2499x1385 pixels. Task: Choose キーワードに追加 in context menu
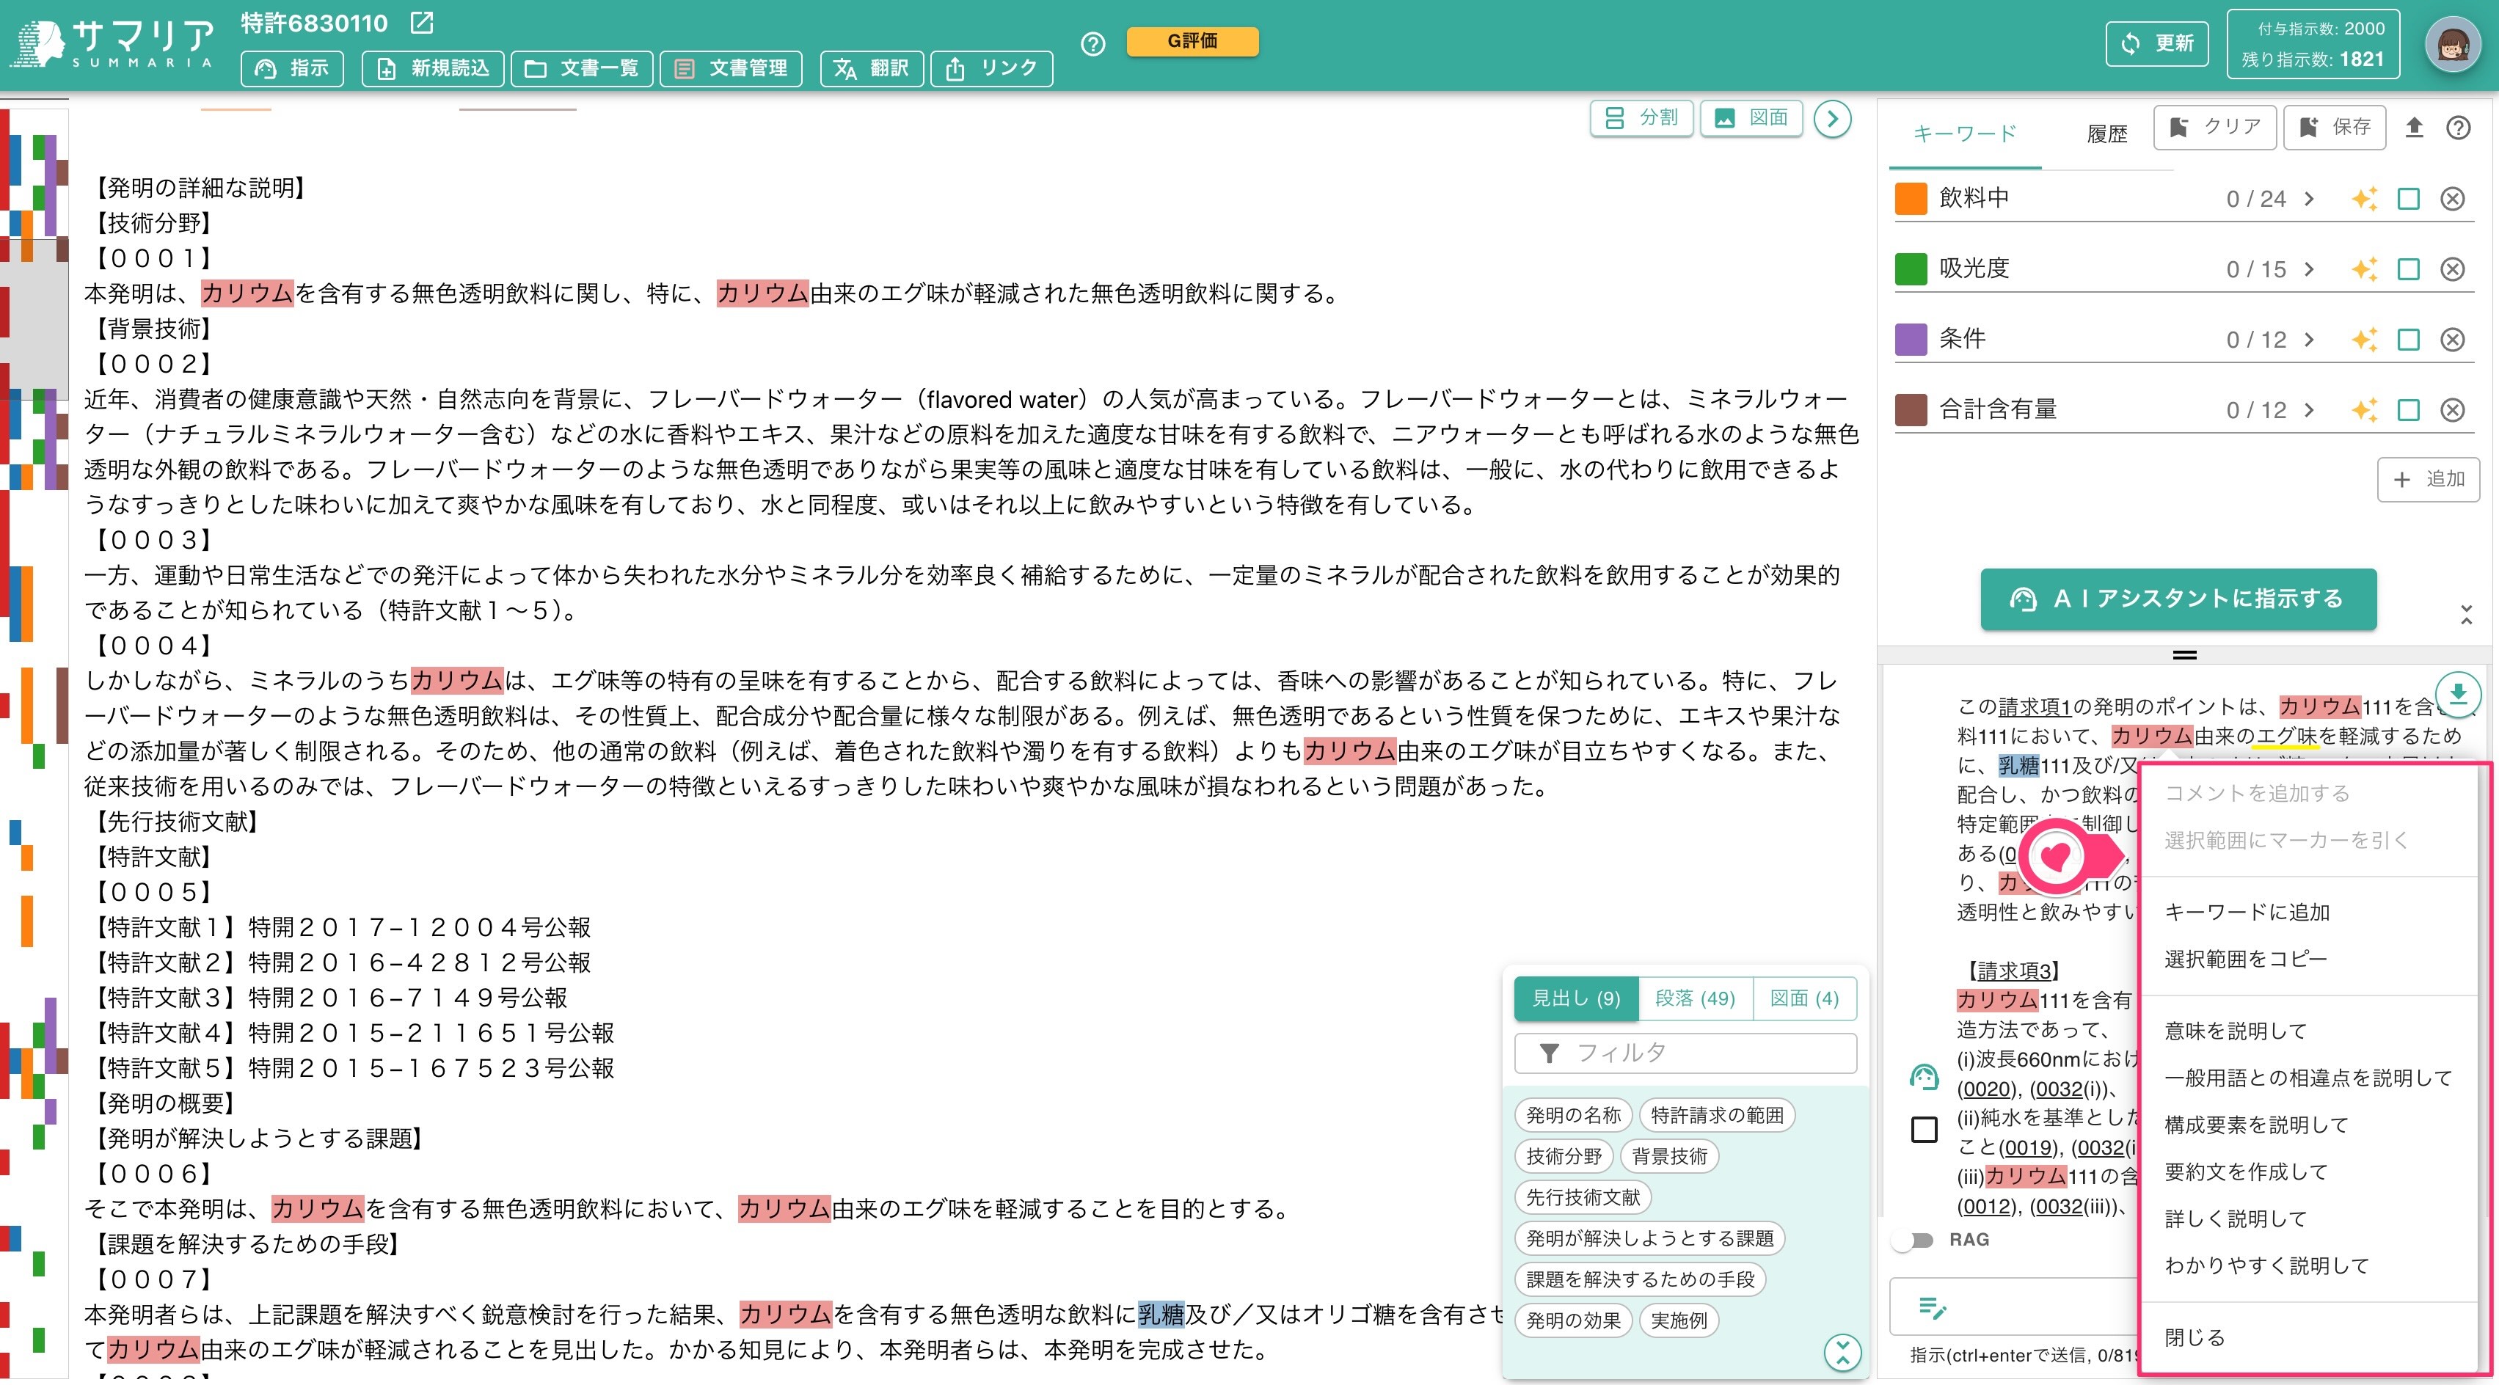2247,912
